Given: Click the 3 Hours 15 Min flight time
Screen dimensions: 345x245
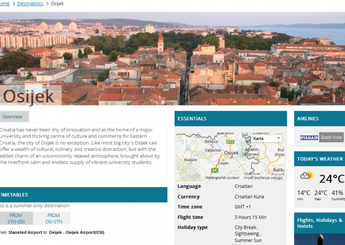Looking at the screenshot, I should 251,217.
